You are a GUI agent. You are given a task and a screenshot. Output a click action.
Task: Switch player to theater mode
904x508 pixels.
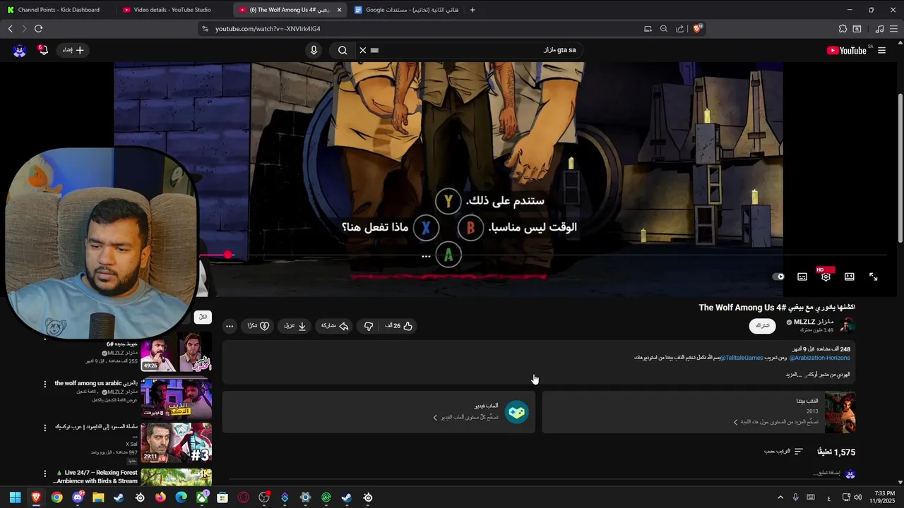pyautogui.click(x=850, y=277)
